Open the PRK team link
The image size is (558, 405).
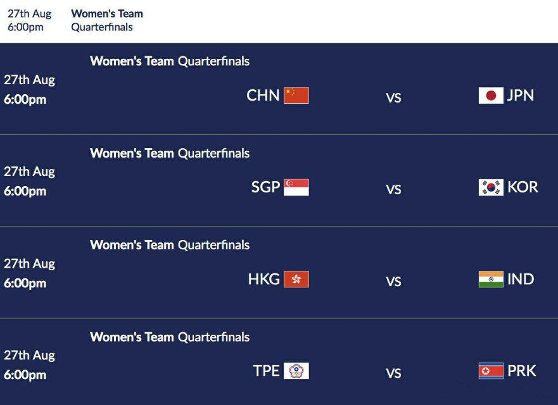point(521,371)
